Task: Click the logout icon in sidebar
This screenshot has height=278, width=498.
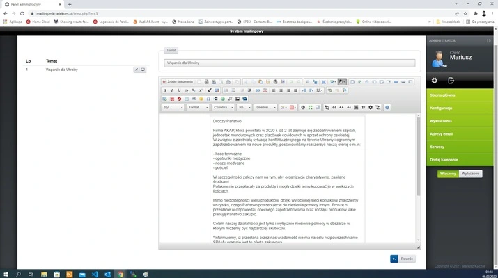Action: (451, 81)
